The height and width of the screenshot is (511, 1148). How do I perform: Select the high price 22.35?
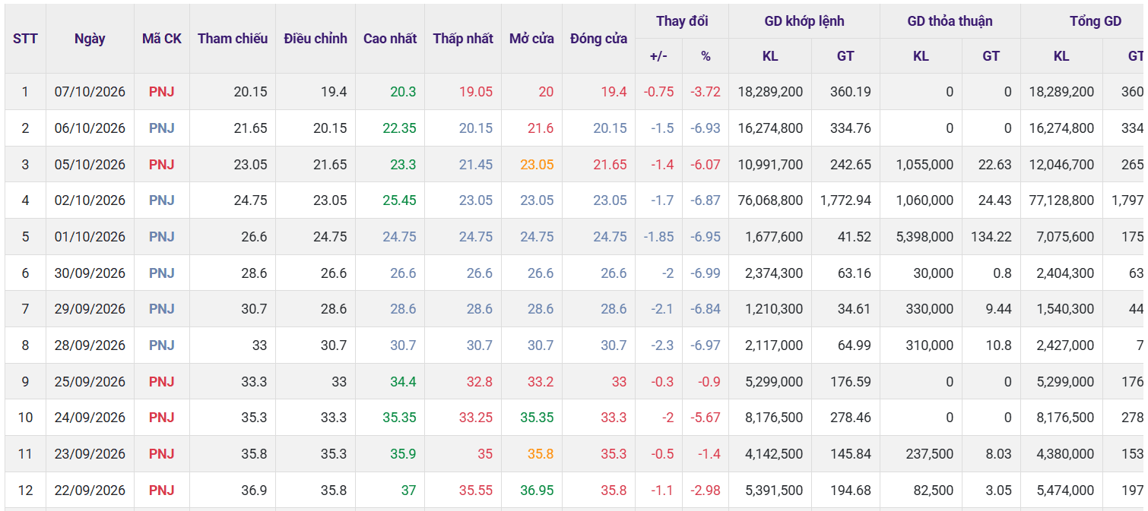point(400,128)
